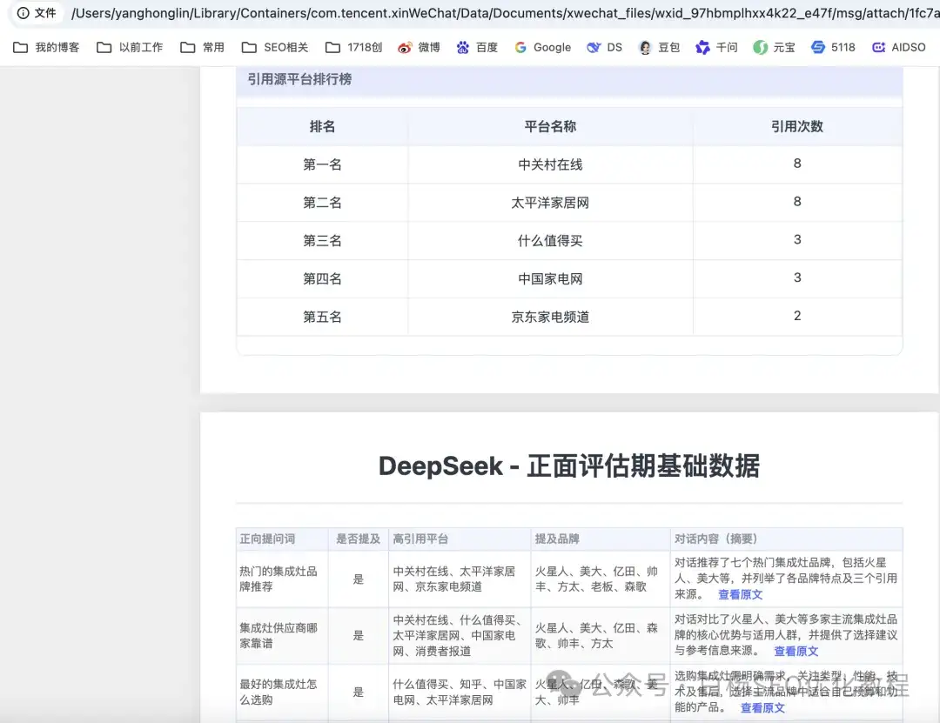Open the 百度 bookmark

(x=477, y=47)
